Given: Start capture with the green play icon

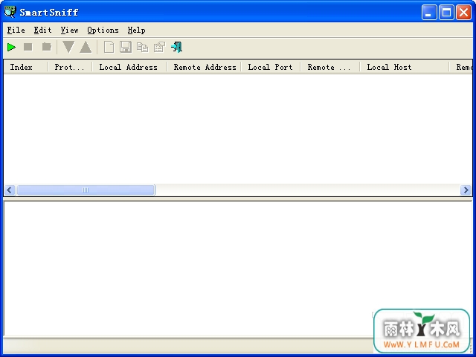Looking at the screenshot, I should click(11, 47).
